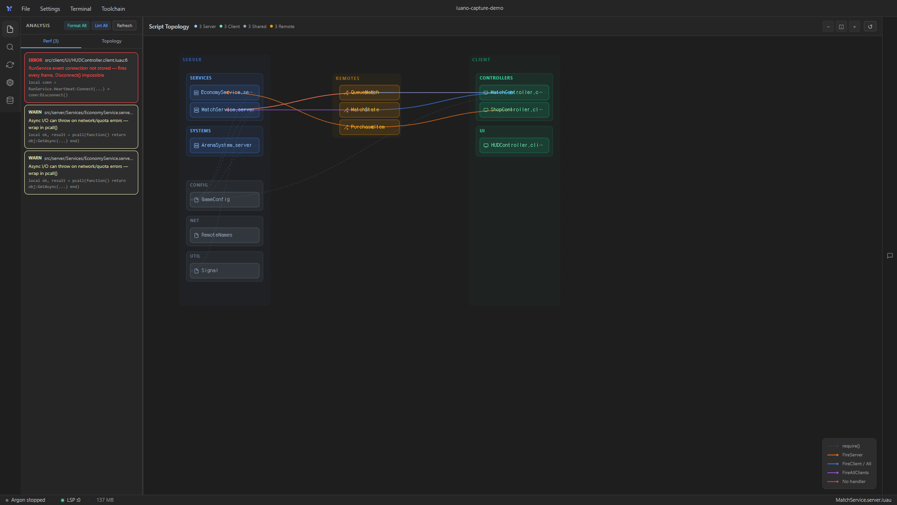
Task: Click the CONTROLLERS group header
Action: tap(496, 78)
